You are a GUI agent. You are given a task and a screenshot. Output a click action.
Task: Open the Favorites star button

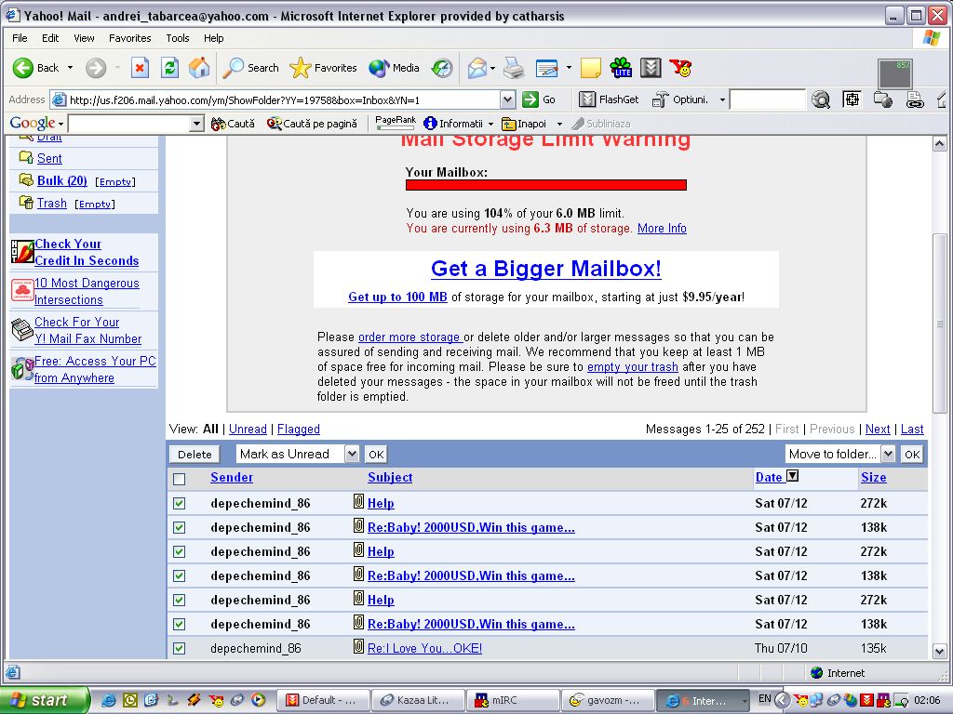(324, 68)
